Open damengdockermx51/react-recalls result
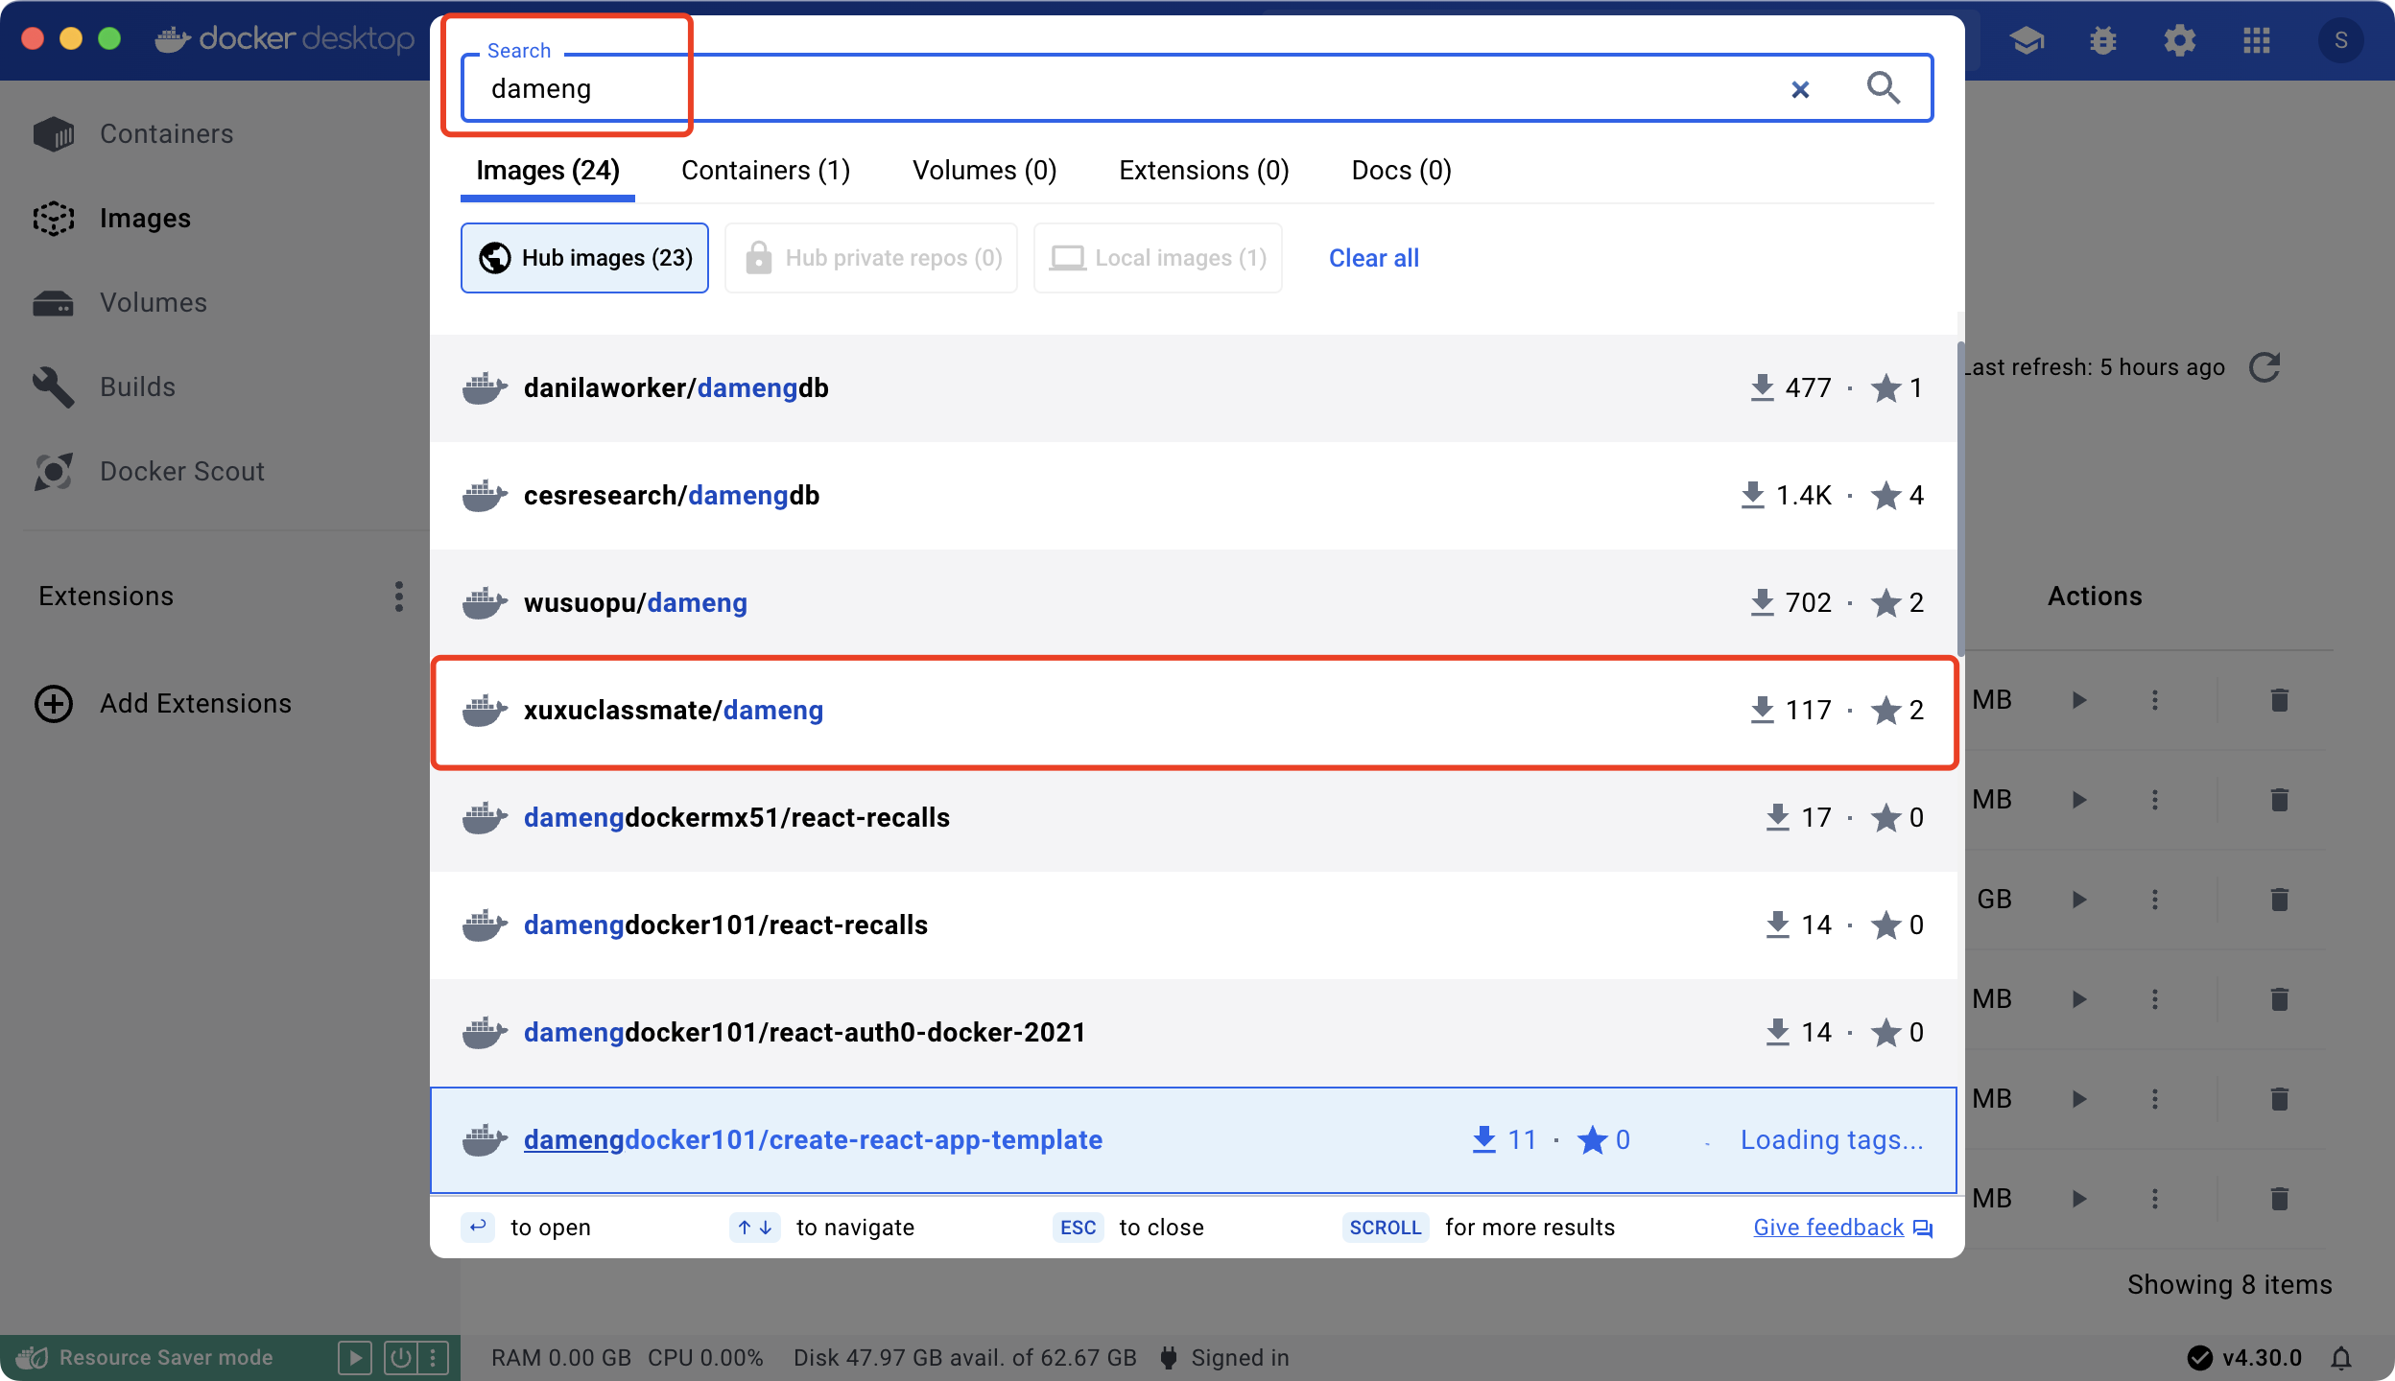2395x1381 pixels. tap(1194, 818)
